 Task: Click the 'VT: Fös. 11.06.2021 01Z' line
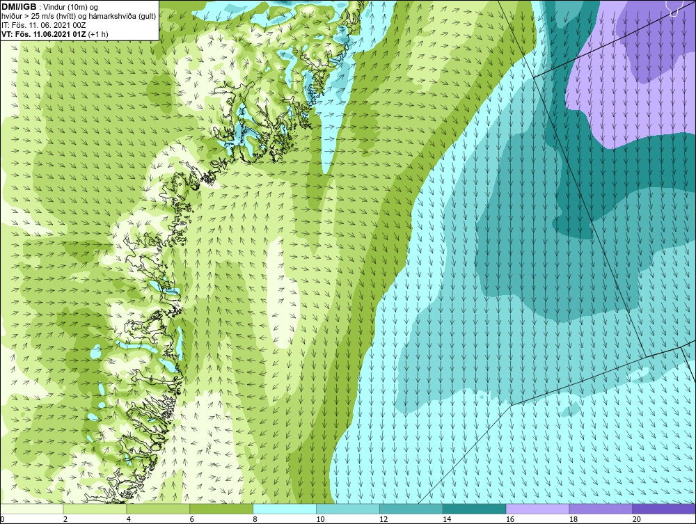pos(44,33)
